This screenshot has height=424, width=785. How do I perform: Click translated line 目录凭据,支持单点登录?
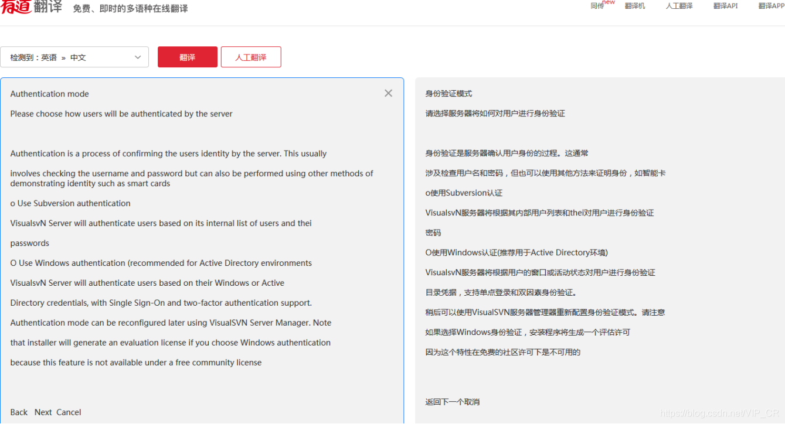point(501,292)
